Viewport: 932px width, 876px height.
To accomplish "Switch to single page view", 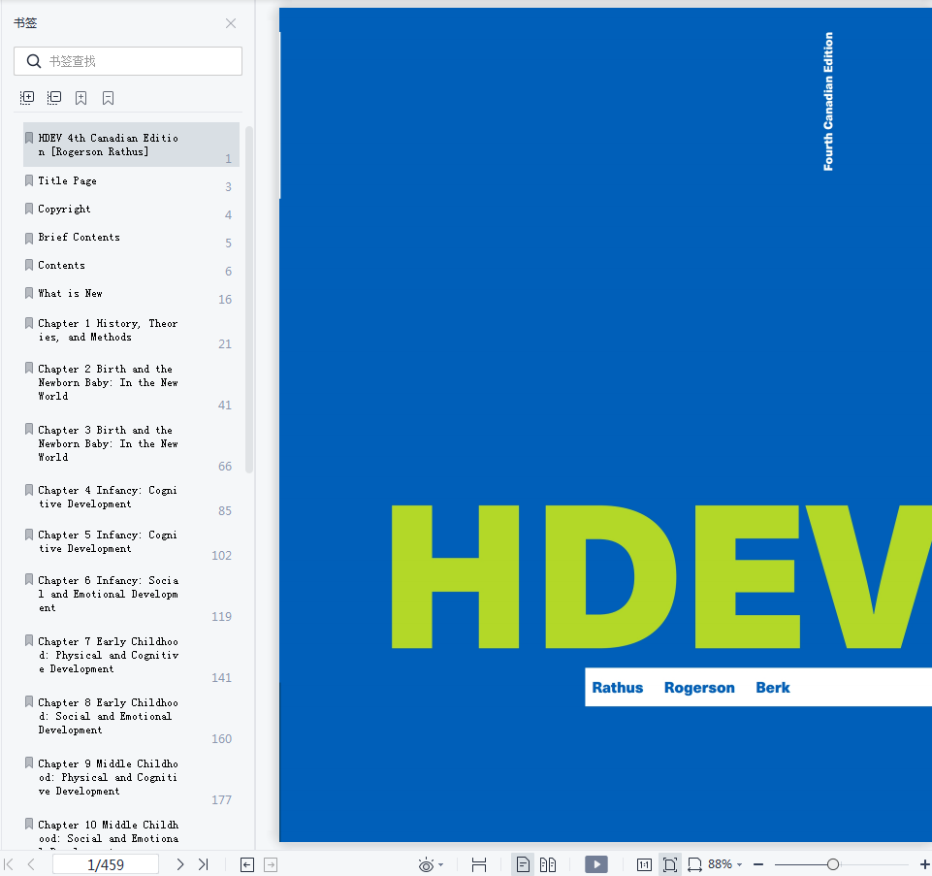I will [523, 864].
